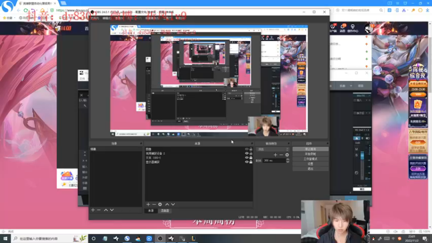Click the mixer S solo button

[x=356, y=156]
